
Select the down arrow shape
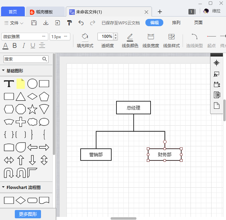[x=32, y=160]
